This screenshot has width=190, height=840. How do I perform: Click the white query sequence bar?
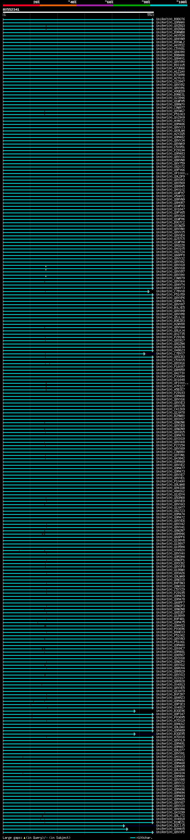click(x=78, y=12)
